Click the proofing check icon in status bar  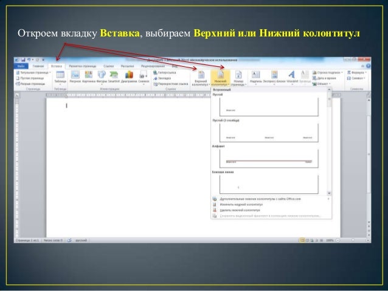69,241
